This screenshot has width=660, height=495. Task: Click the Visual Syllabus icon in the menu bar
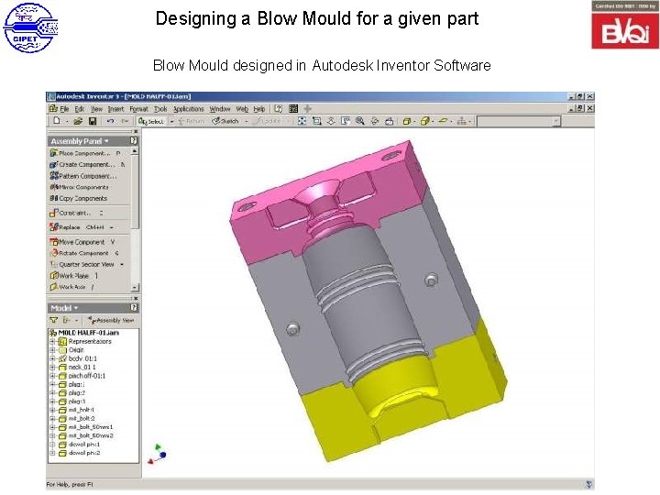coord(293,108)
